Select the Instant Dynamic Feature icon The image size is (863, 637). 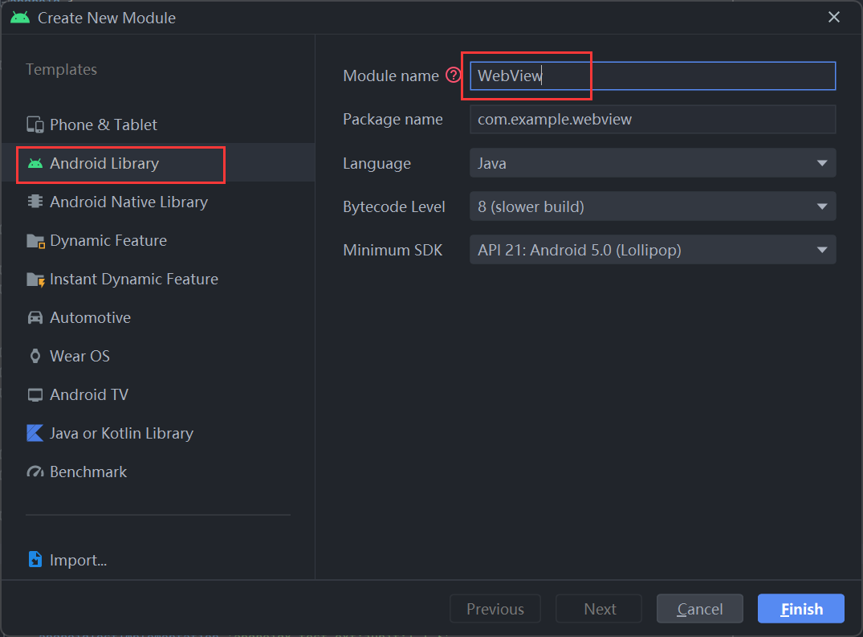coord(35,279)
